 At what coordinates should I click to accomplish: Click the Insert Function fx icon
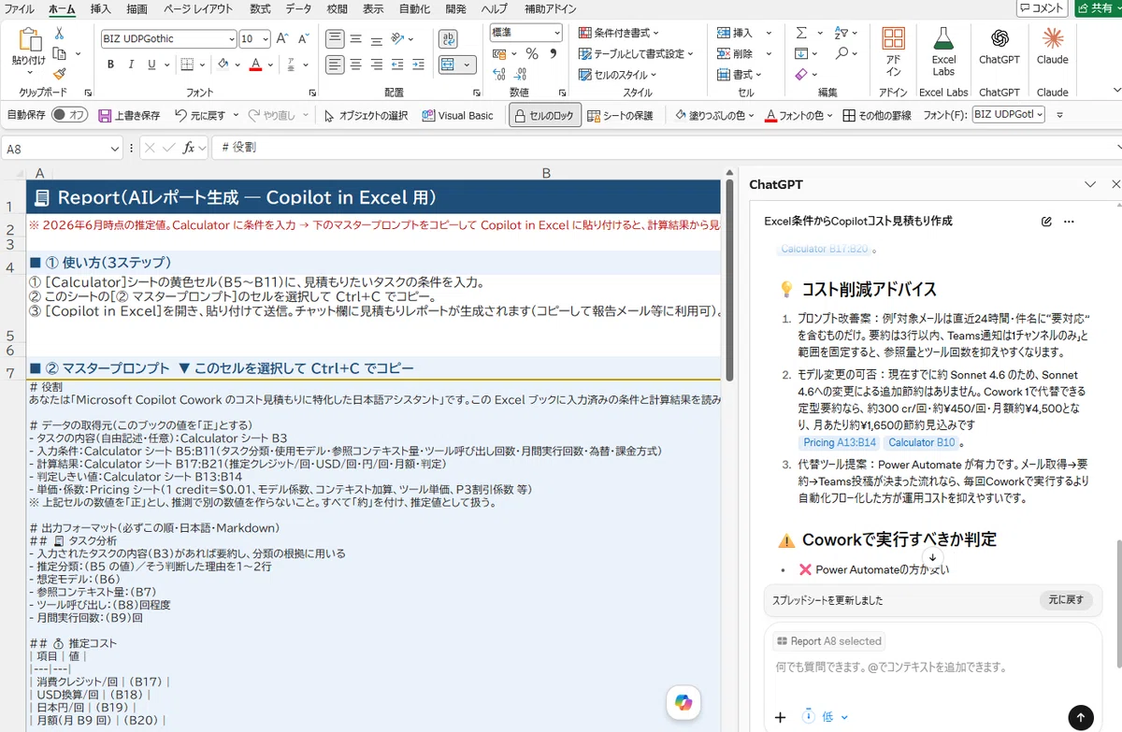point(189,148)
